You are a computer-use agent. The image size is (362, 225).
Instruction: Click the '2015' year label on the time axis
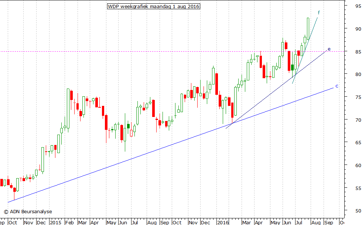[56, 222]
